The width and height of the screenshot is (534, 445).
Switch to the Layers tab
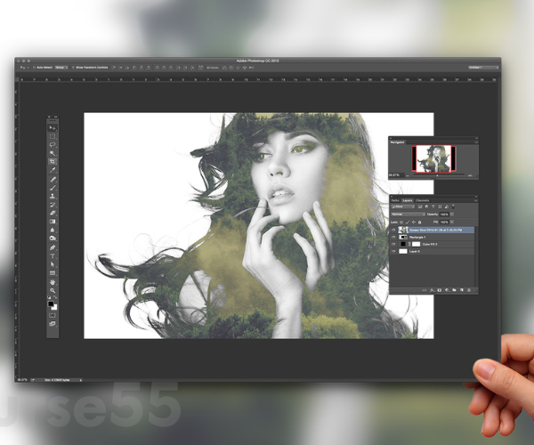click(408, 200)
